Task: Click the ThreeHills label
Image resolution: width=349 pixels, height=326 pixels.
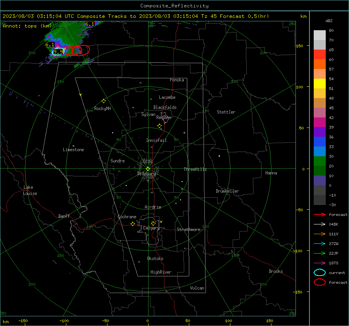Action: click(x=195, y=169)
